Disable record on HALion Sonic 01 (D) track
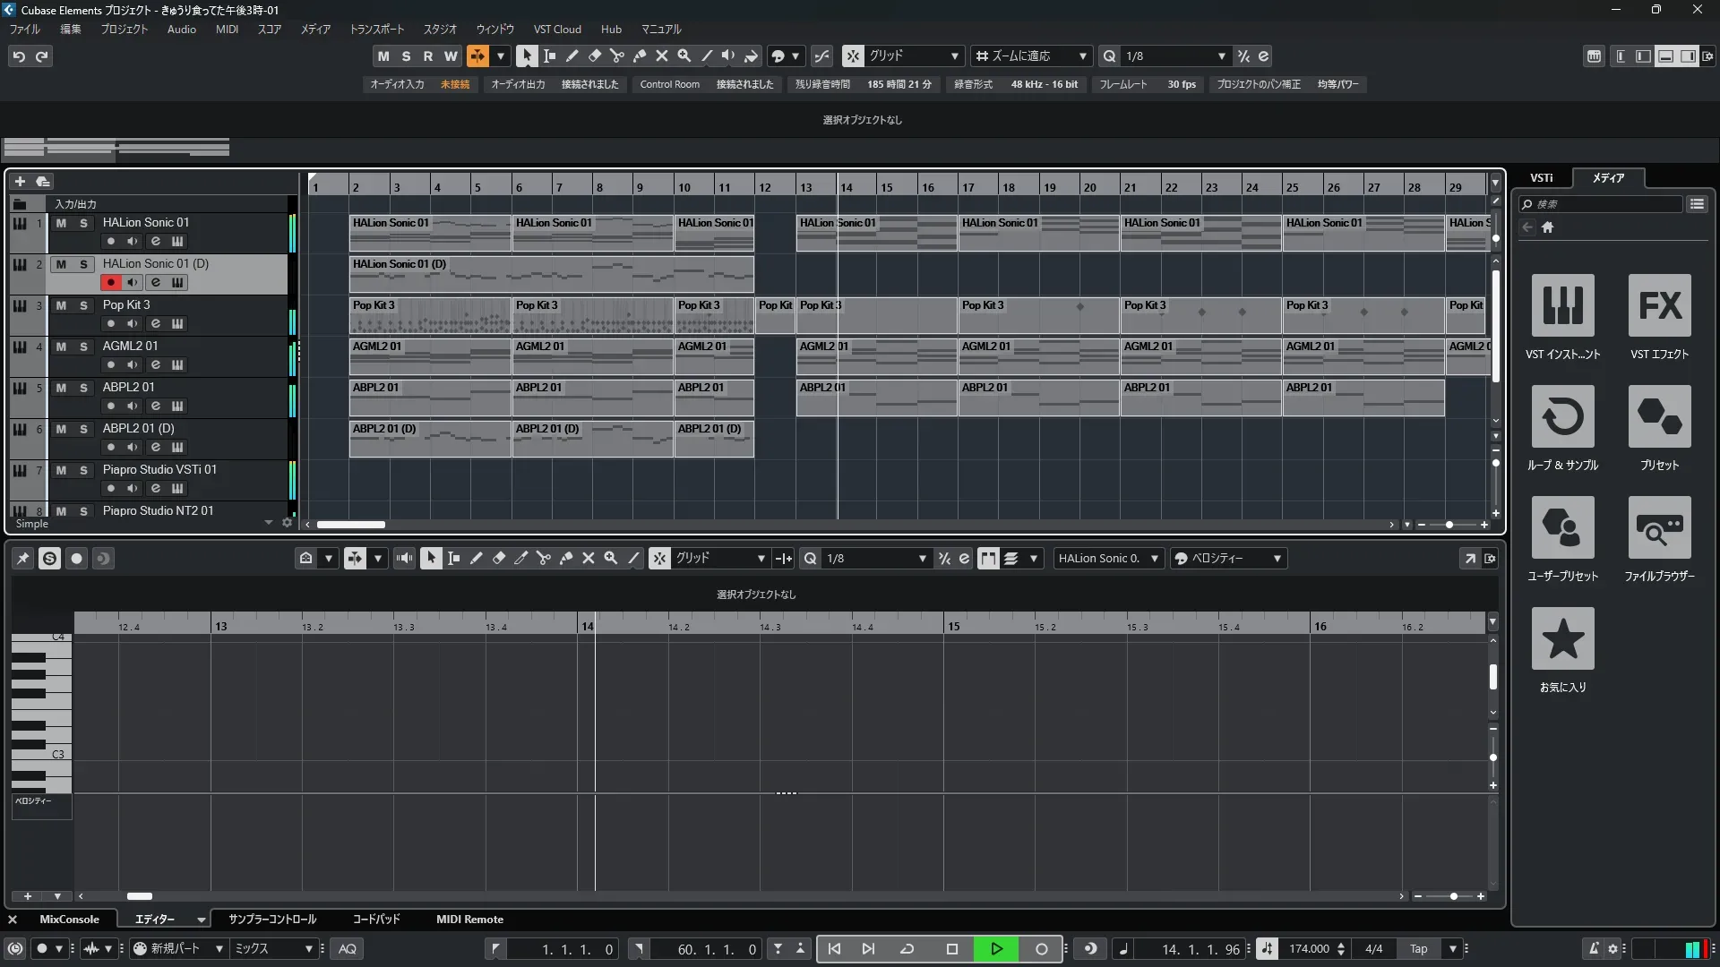 (110, 282)
